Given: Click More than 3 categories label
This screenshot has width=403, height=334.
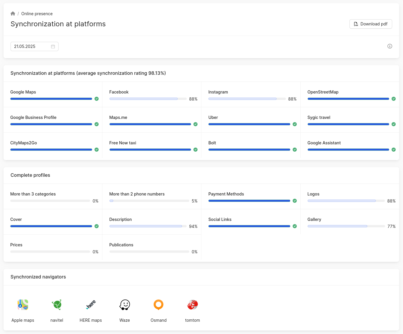Looking at the screenshot, I should pos(33,194).
